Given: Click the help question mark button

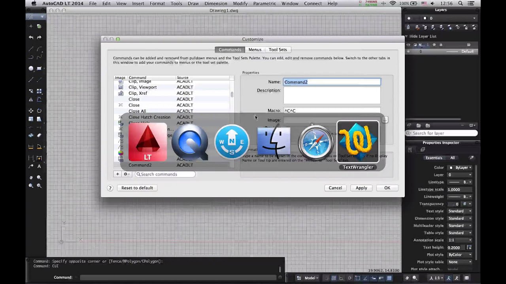Looking at the screenshot, I should tap(110, 188).
